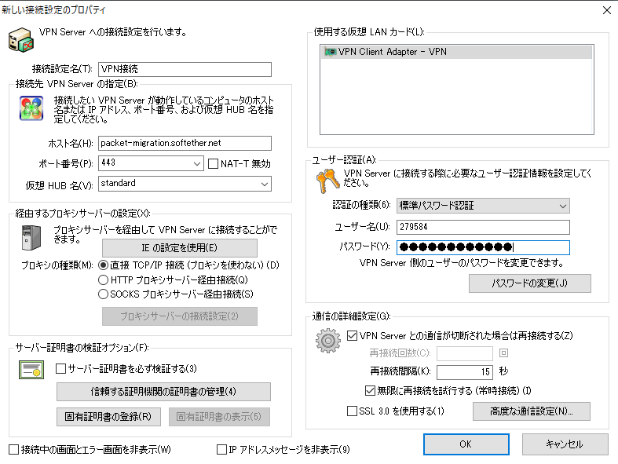Click the IE の設定を使用 button
Screen dimensions: 618x464
179,247
